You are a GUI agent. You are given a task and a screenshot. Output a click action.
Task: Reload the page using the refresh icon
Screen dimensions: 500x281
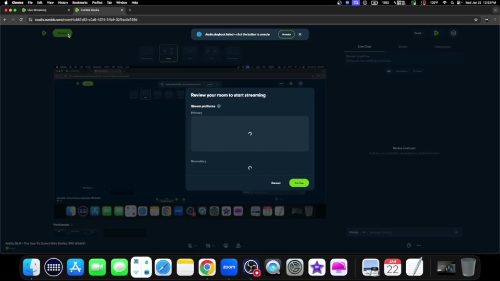pyautogui.click(x=21, y=20)
